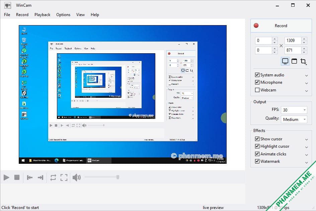This screenshot has width=316, height=211.
Task: Open the Help menu
Action: tap(95, 15)
